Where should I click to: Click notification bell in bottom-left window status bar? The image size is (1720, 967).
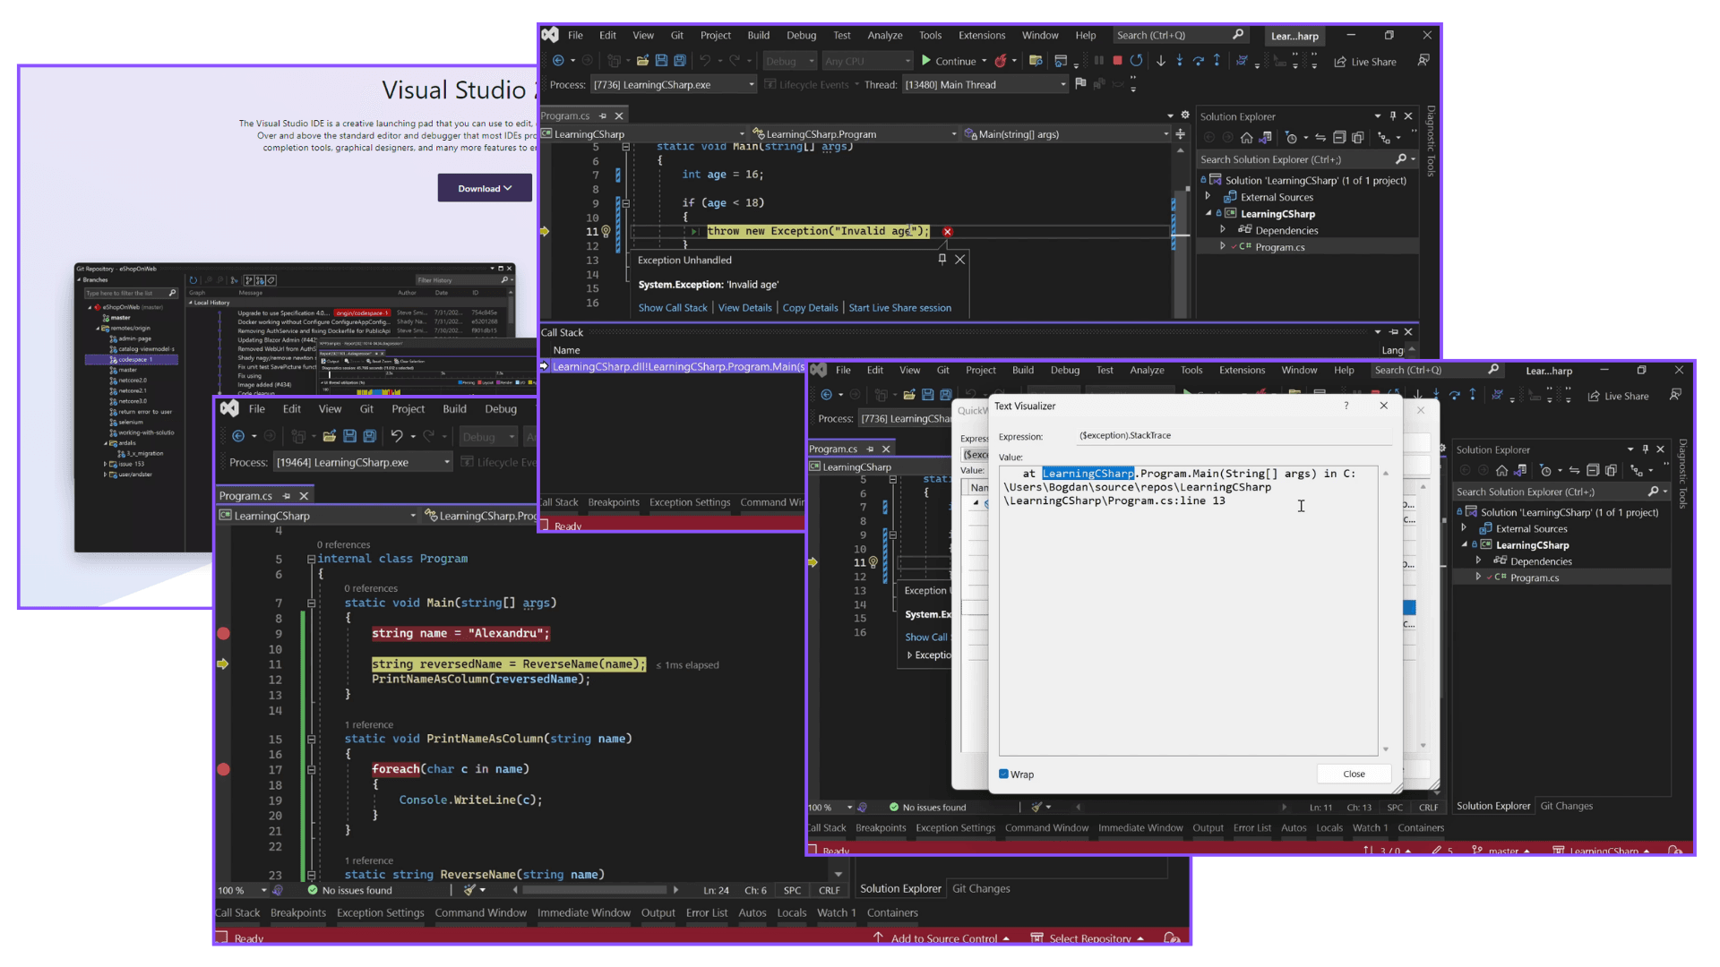coord(1171,937)
